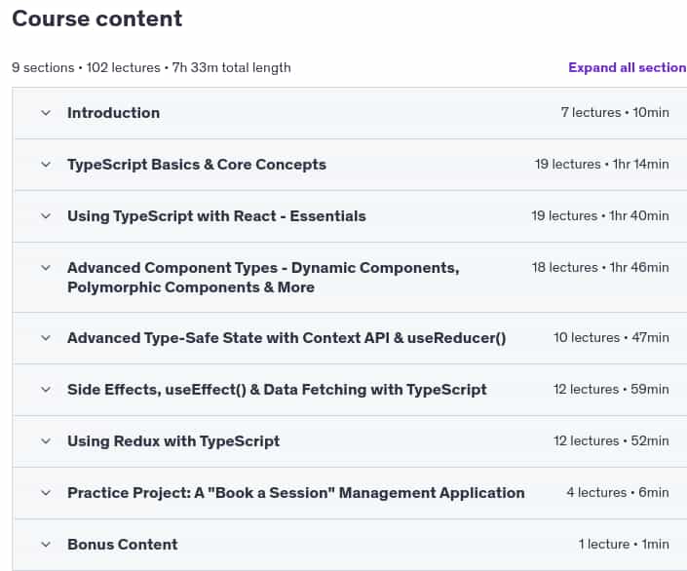
Task: Click the Expand all sections link
Action: (628, 67)
